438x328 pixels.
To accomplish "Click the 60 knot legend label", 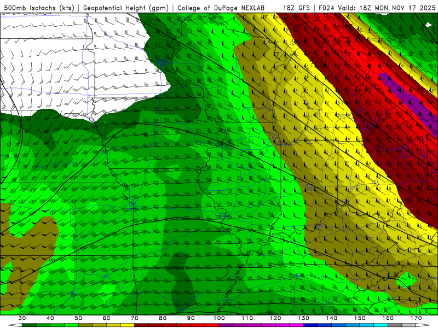I will (106, 318).
